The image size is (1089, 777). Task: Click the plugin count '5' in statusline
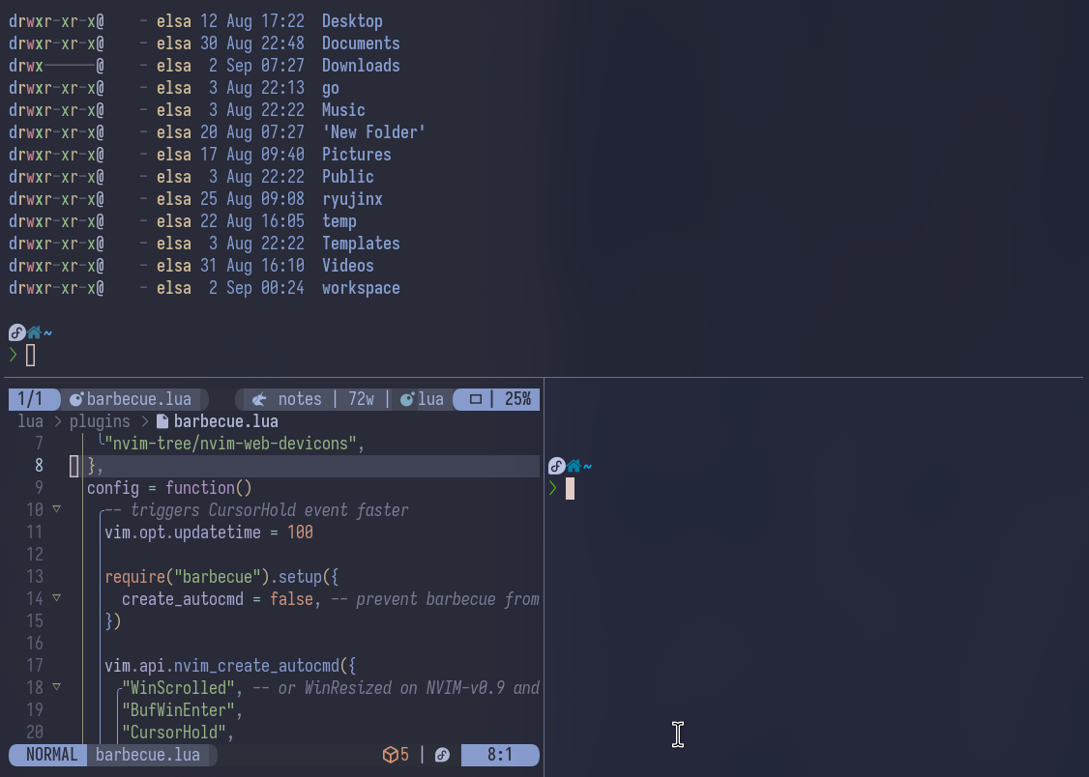[x=405, y=755]
